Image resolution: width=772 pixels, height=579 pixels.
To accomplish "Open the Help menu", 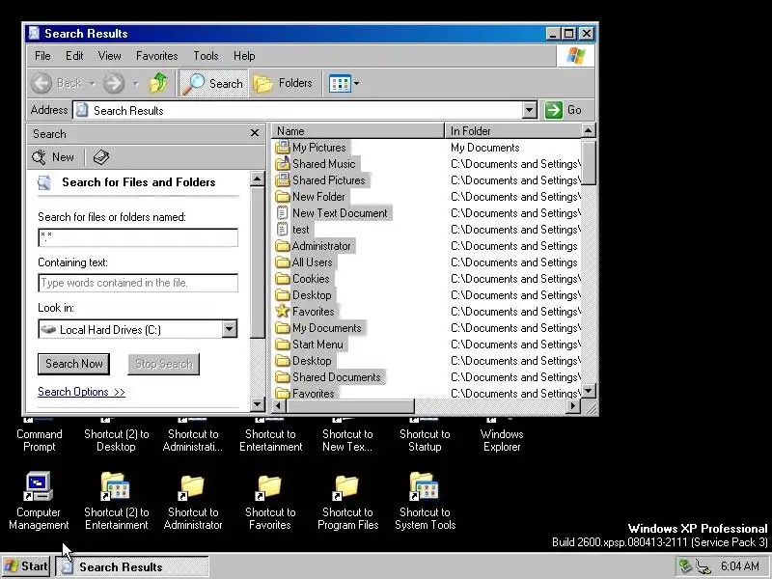I will point(244,56).
